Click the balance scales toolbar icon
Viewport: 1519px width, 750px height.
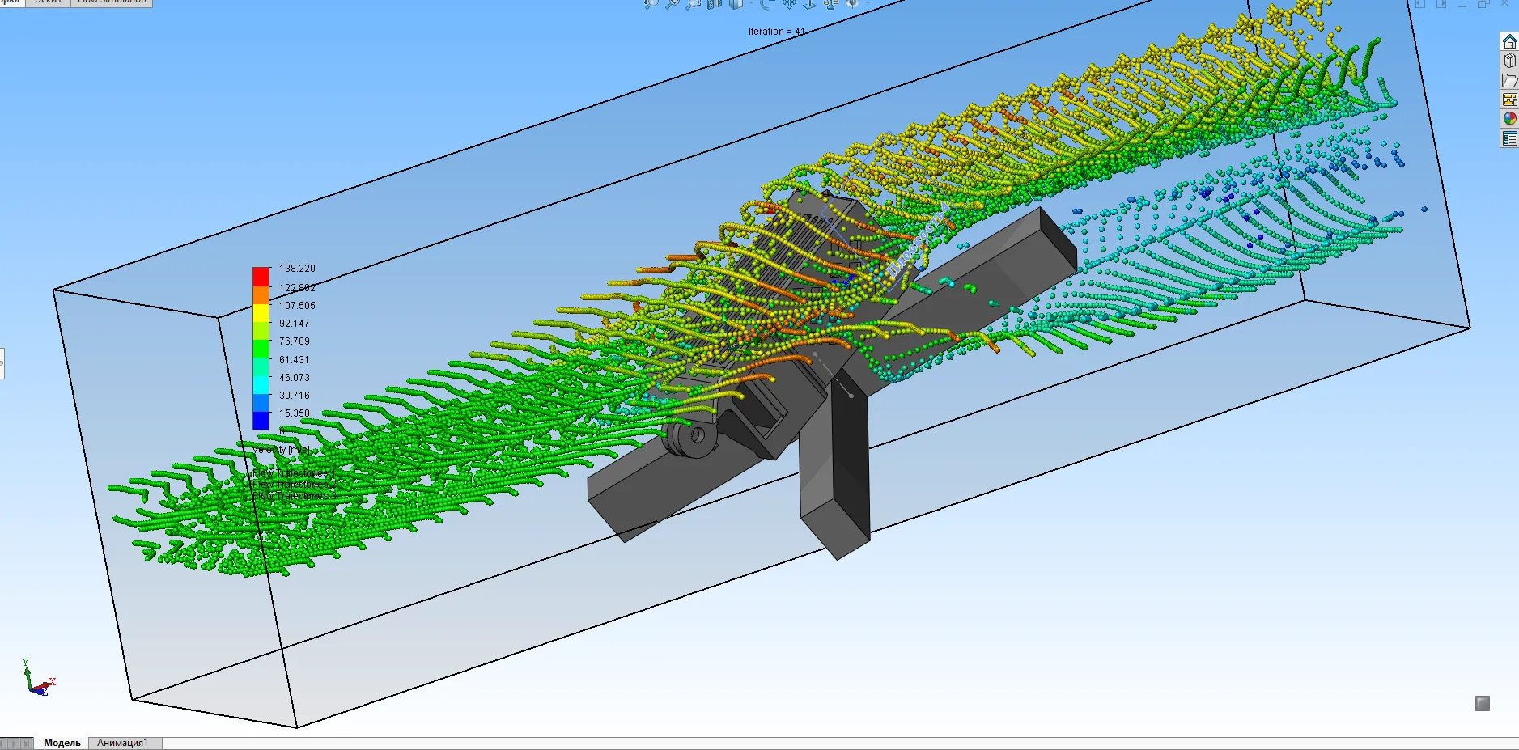point(831,3)
